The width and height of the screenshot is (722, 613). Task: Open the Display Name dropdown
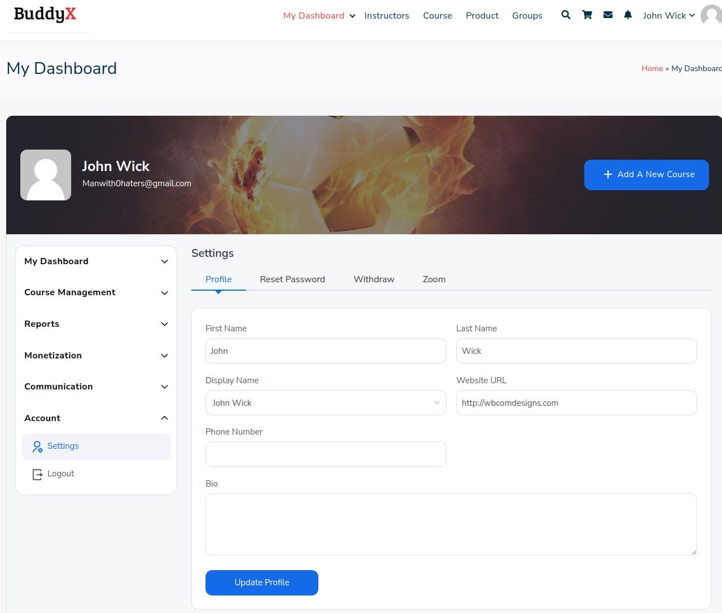(326, 403)
